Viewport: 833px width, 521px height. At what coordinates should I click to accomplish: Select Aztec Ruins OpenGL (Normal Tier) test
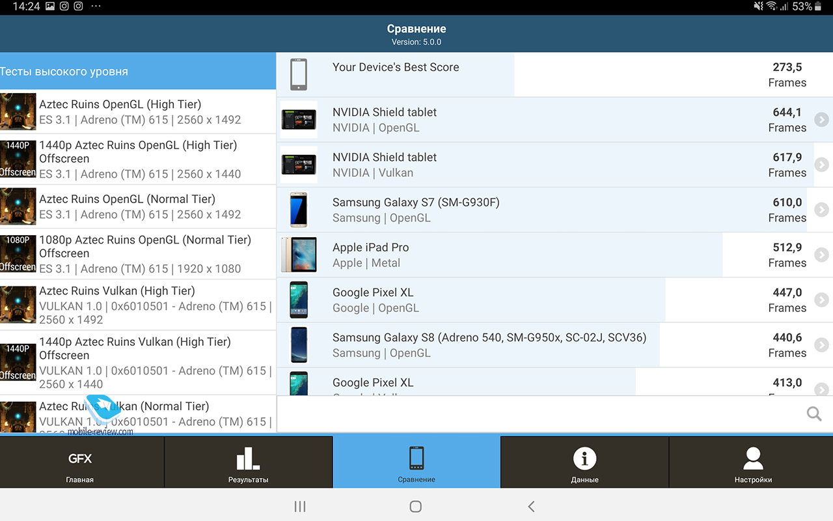pos(138,206)
